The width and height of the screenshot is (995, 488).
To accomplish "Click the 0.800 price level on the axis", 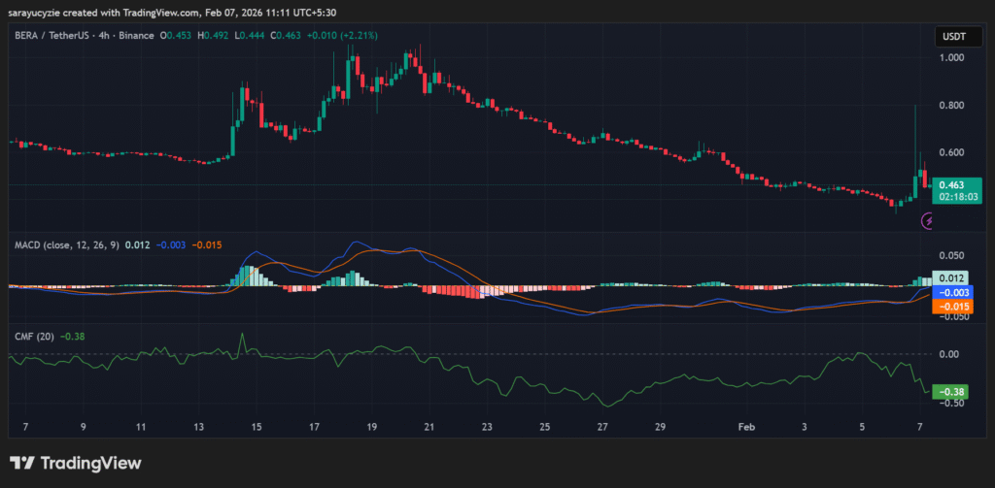I will click(951, 106).
